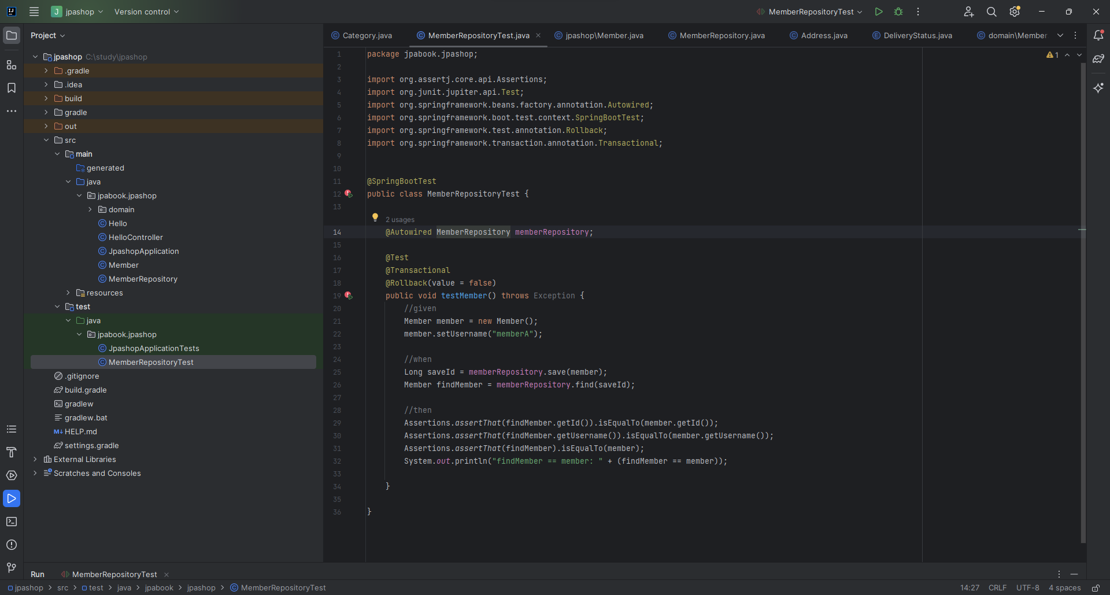The width and height of the screenshot is (1110, 595).
Task: Open the main hamburger menu
Action: 34,12
